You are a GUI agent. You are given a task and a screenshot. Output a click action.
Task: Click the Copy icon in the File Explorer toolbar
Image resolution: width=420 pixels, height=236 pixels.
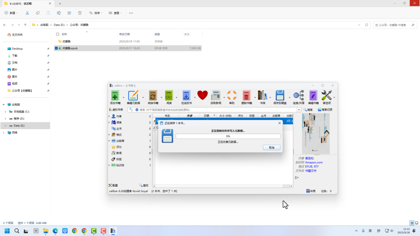[38, 13]
